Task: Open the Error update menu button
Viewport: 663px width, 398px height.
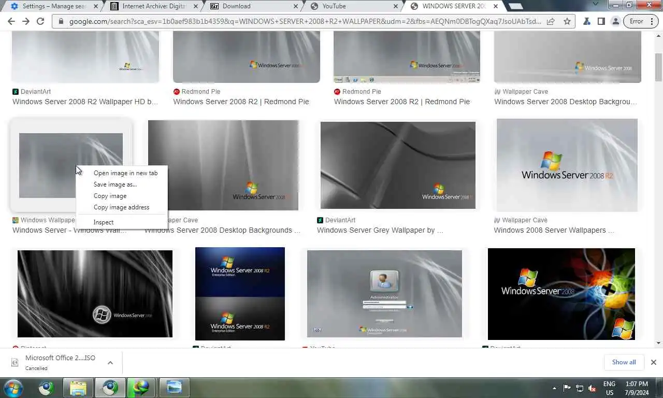Action: pyautogui.click(x=640, y=21)
